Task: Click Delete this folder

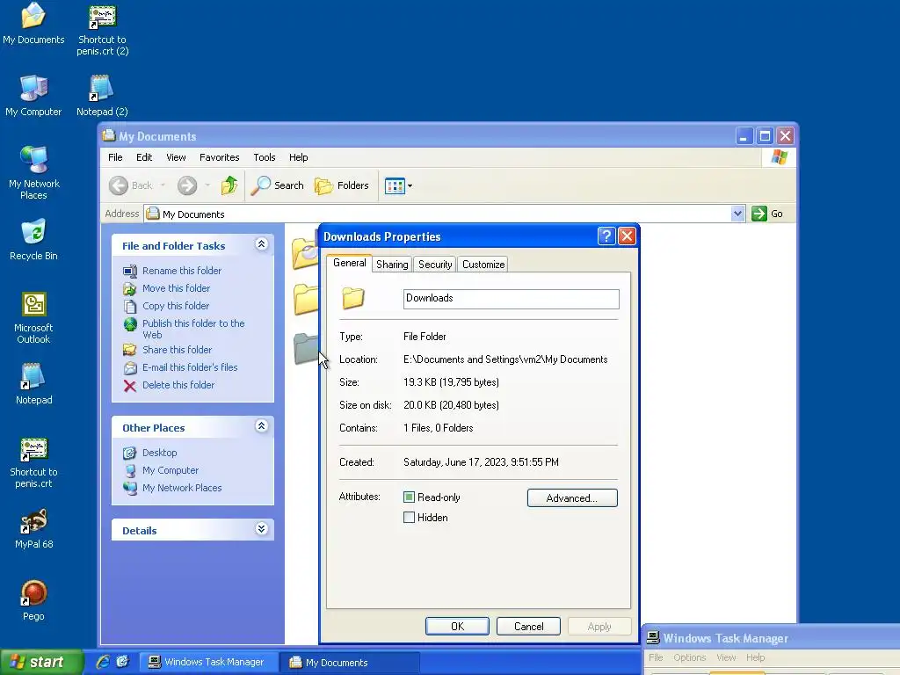Action: (x=178, y=385)
